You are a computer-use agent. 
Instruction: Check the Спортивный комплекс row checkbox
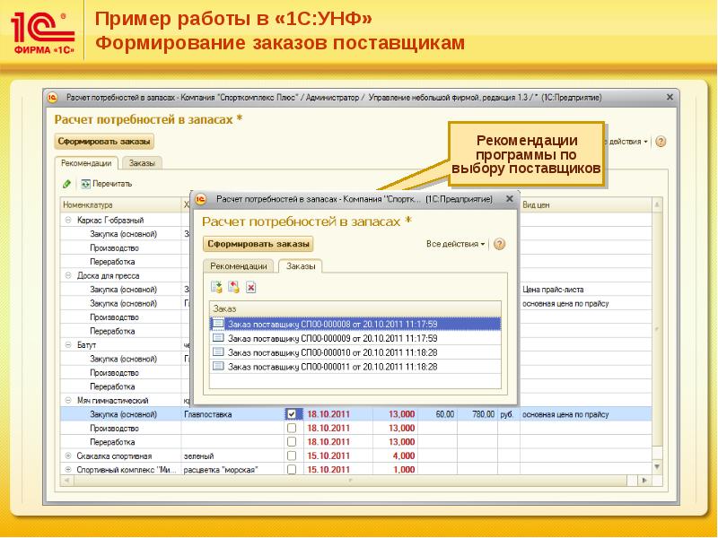click(x=292, y=469)
